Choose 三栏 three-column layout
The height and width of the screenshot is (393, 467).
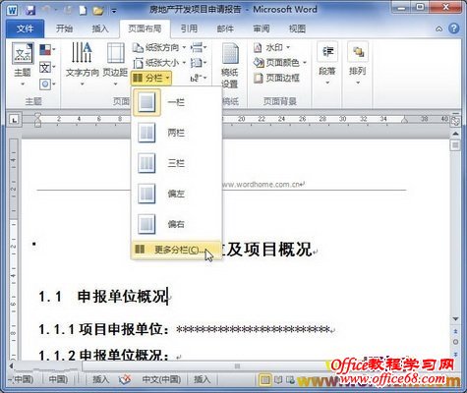(176, 163)
